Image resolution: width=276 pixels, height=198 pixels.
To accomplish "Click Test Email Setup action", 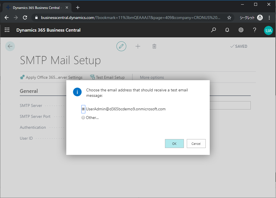I will click(107, 77).
